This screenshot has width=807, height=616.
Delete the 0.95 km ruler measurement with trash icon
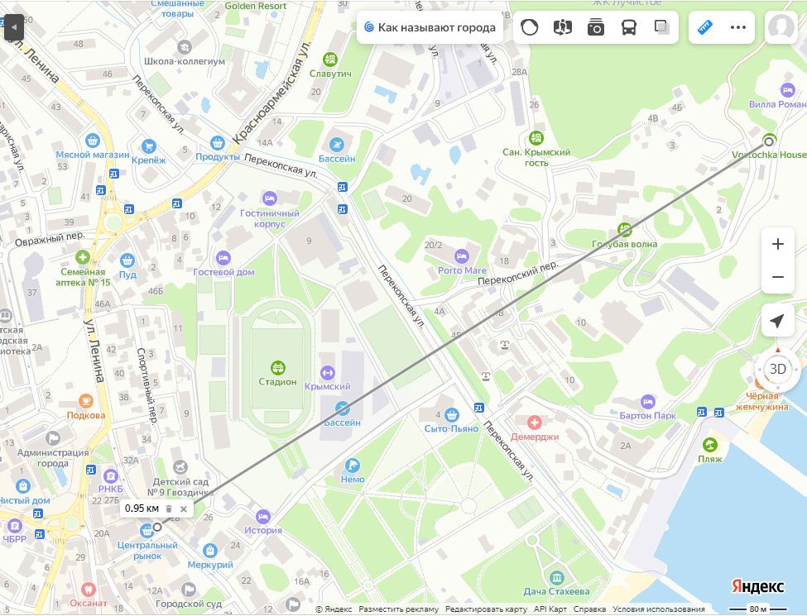point(169,509)
